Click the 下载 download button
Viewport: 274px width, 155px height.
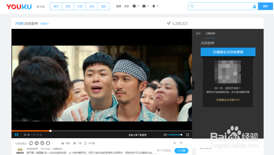[x=78, y=143]
